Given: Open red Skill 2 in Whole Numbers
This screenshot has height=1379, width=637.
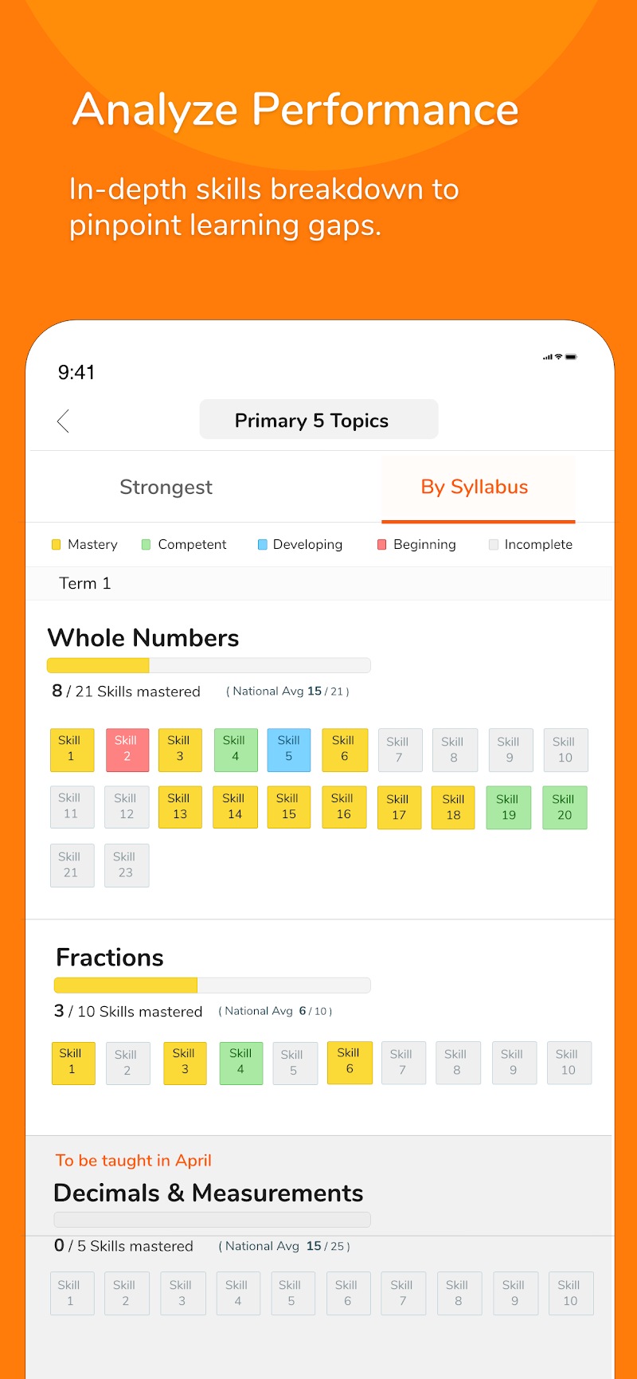Looking at the screenshot, I should coord(127,749).
